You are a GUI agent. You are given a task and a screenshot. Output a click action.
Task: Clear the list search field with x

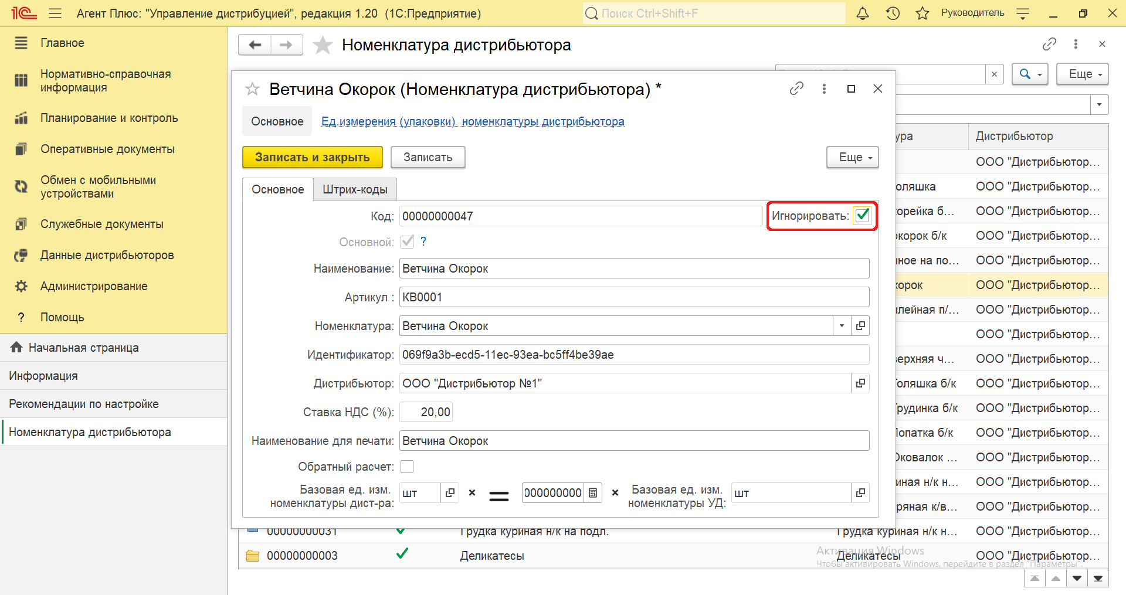pyautogui.click(x=994, y=74)
